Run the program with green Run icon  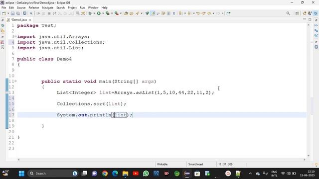coord(99,13)
